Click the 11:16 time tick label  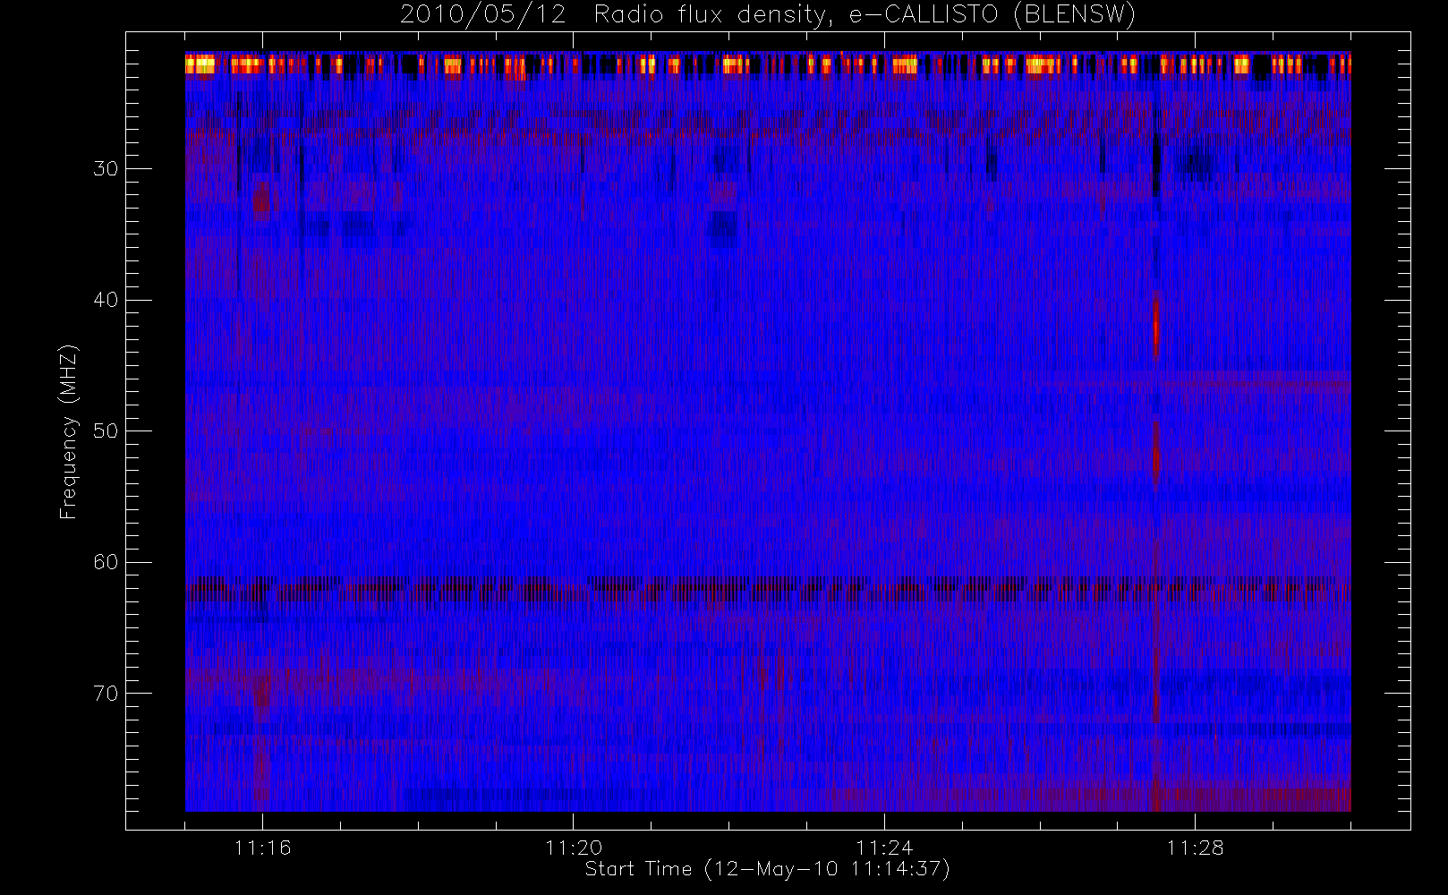tap(262, 848)
